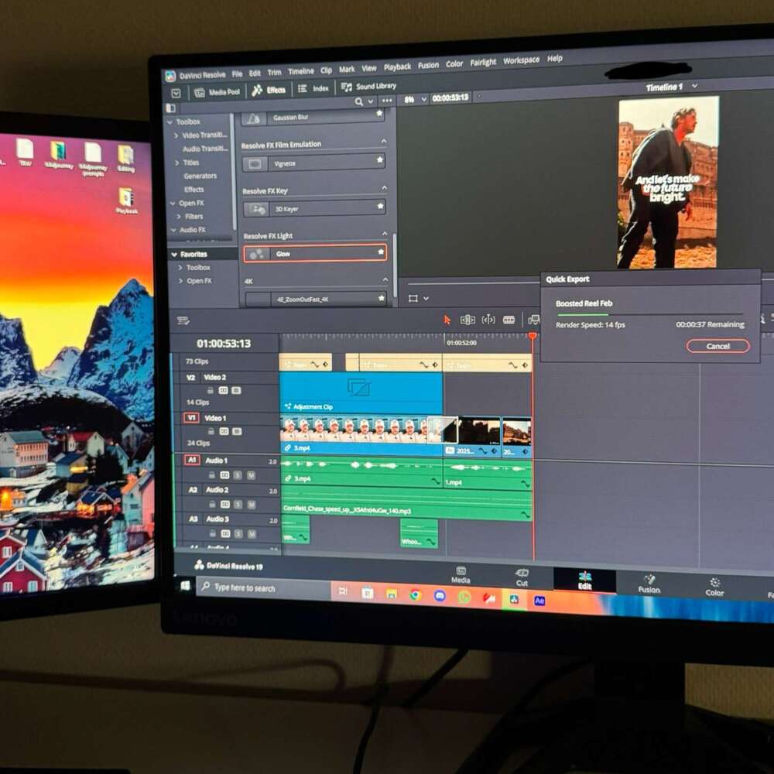Collapse the Favorites section
Image resolution: width=774 pixels, height=774 pixels.
point(174,255)
